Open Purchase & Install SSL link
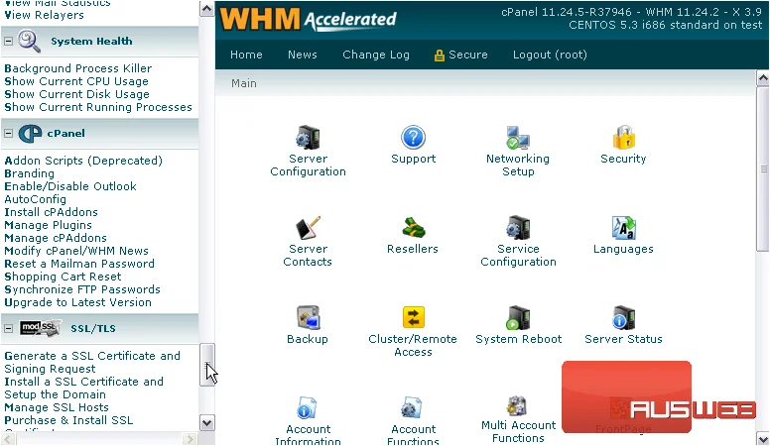The height and width of the screenshot is (446, 770). coord(68,420)
